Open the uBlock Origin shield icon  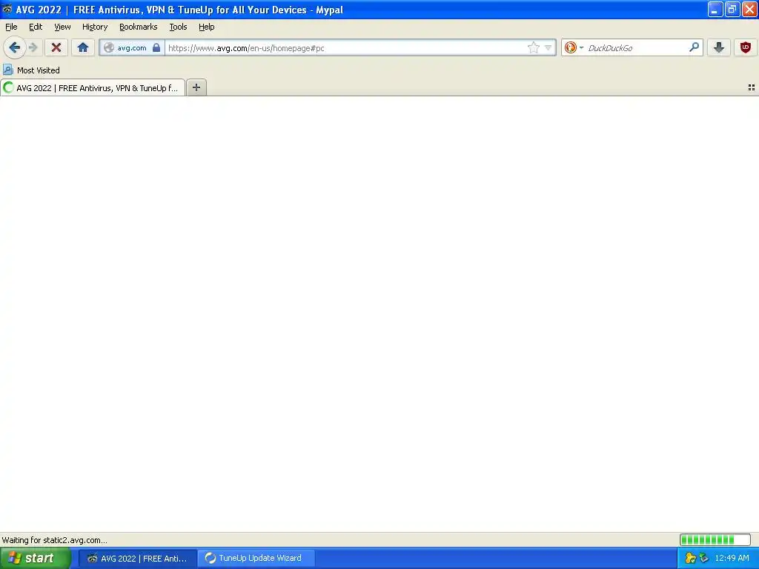tap(746, 47)
